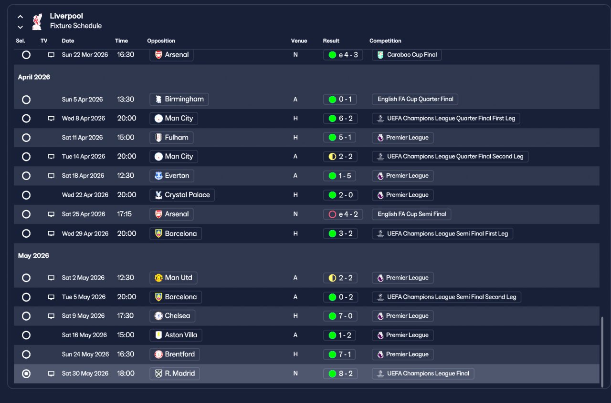Click the Carabao Cup competition logo
This screenshot has width=611, height=403.
coord(380,55)
